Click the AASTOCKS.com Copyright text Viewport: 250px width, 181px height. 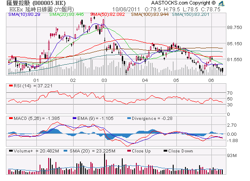pos(183,3)
